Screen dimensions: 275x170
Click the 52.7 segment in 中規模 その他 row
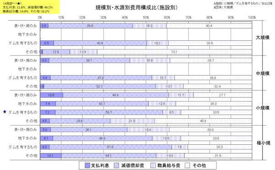pos(100,87)
